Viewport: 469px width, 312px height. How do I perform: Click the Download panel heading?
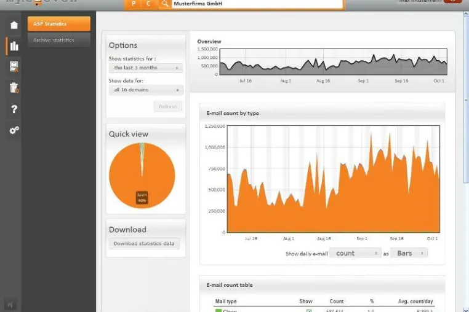pos(127,230)
